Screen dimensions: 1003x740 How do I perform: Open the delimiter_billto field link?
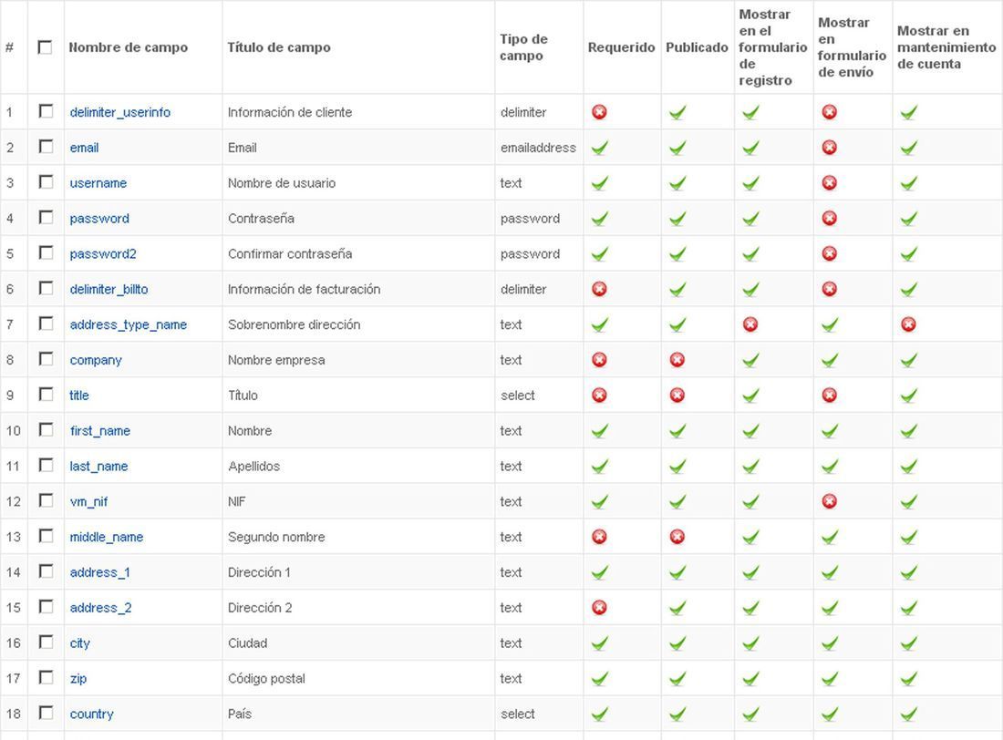[x=109, y=289]
